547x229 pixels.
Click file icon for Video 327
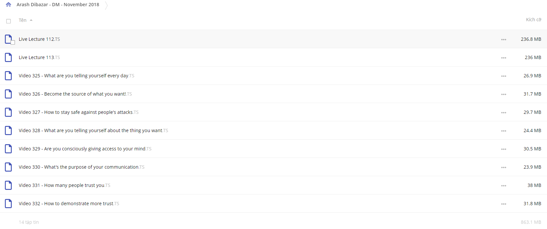(8, 112)
